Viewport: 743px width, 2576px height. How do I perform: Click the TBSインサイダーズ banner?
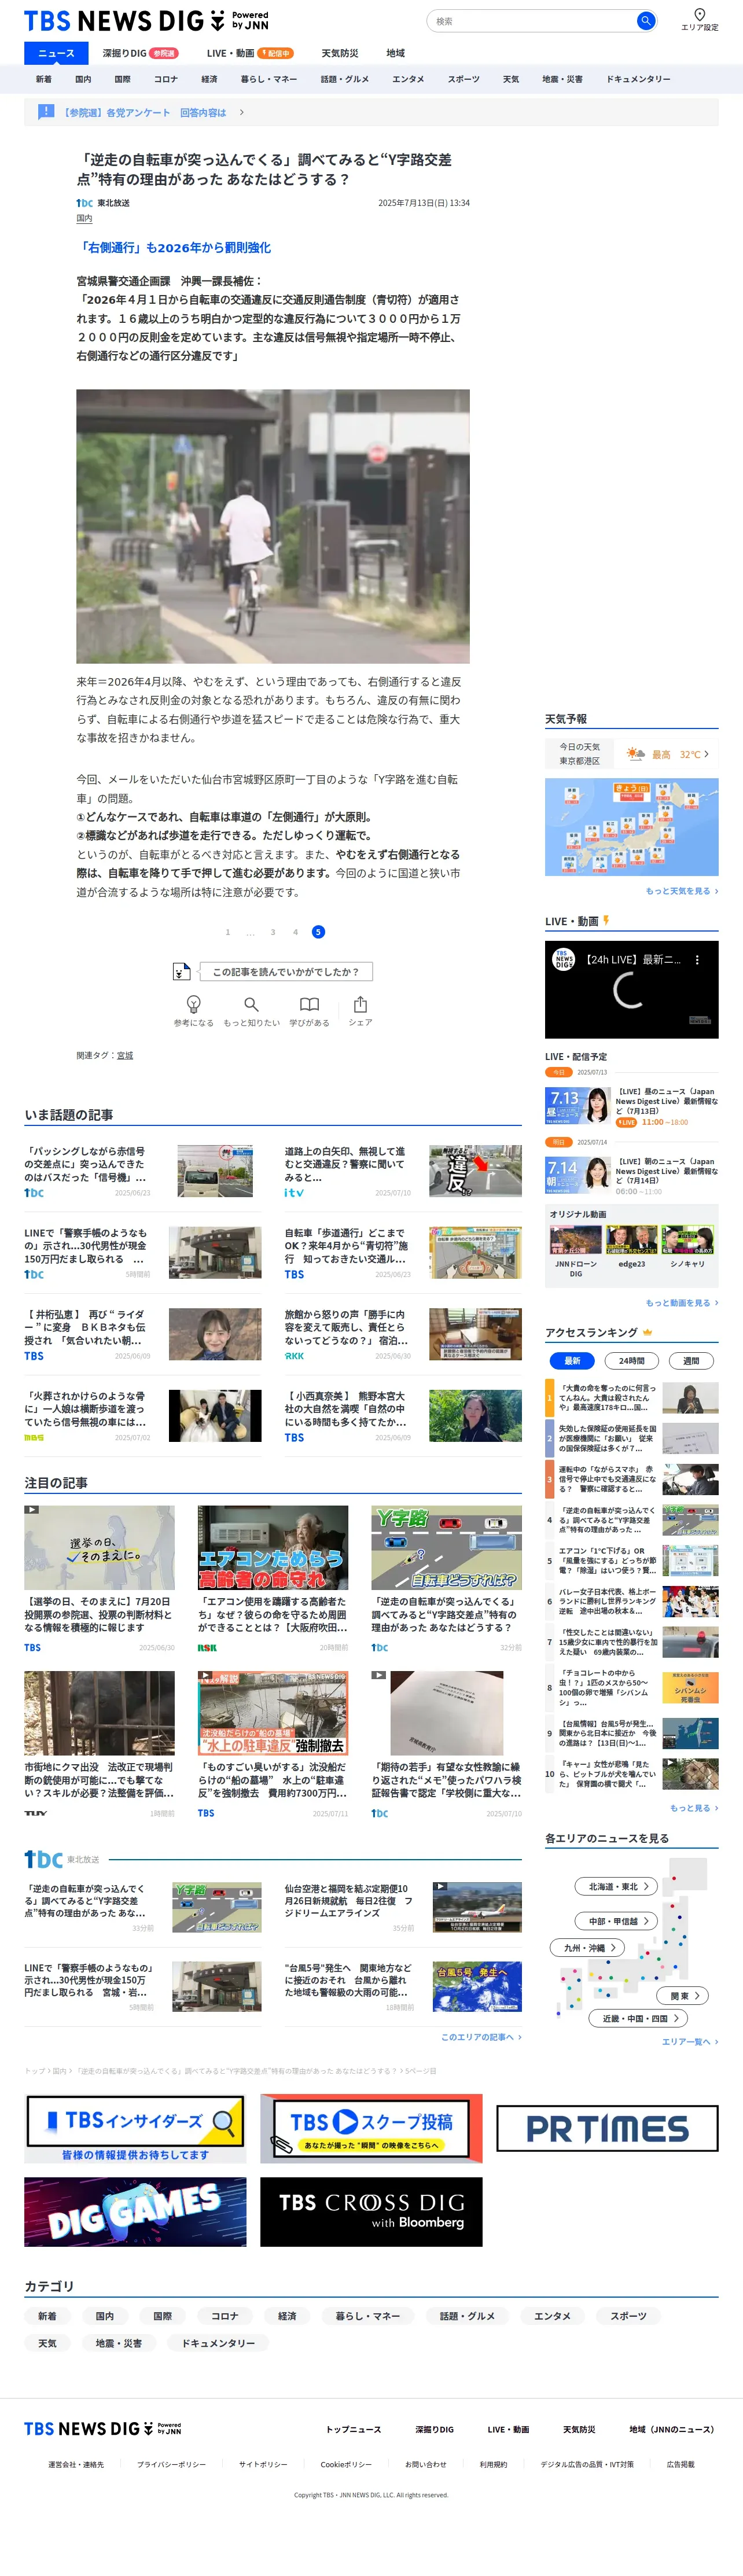click(135, 2128)
